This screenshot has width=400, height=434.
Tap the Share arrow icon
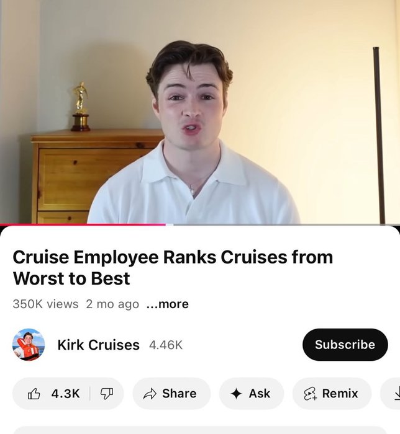[150, 394]
